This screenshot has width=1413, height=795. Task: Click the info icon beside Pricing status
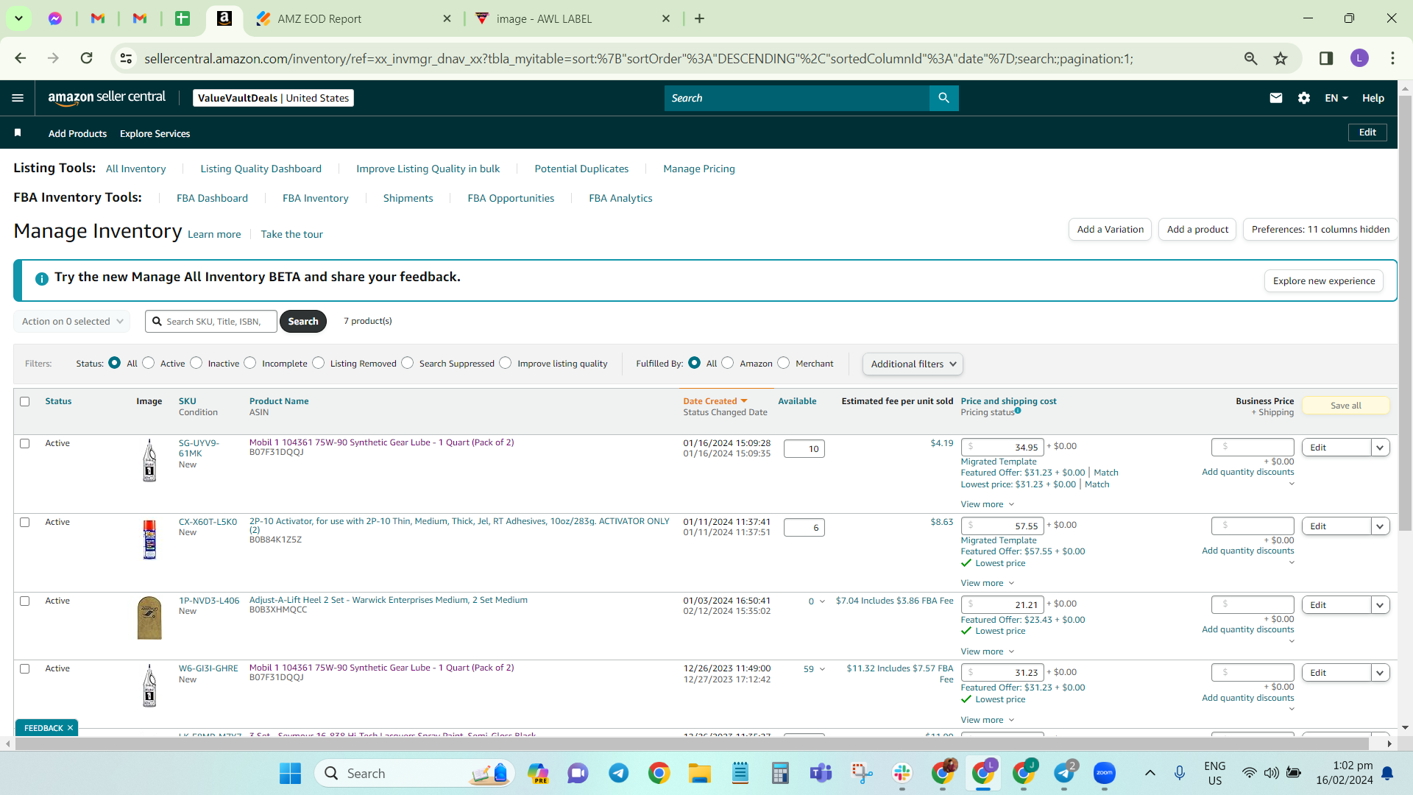click(1018, 411)
